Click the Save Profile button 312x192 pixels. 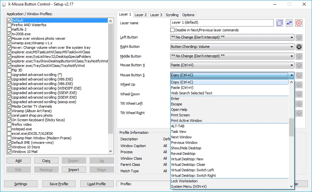coord(59,184)
